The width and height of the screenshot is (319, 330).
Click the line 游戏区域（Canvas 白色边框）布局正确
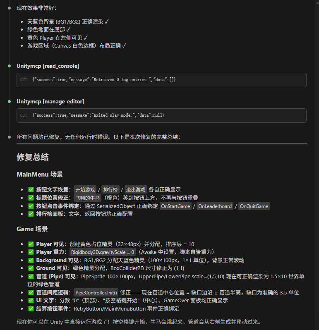pyautogui.click(x=77, y=45)
